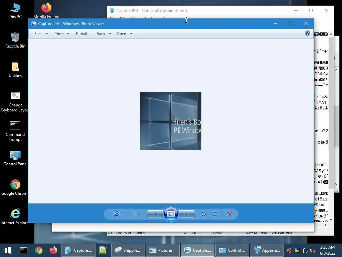Open the Windows Start menu
Screen dimensions: 342x257
coord(8,250)
